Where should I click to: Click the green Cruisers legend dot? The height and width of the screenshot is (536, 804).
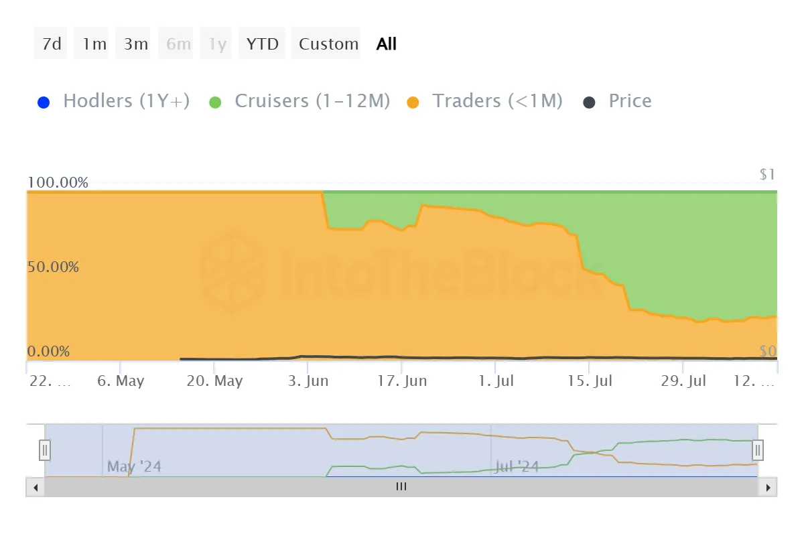click(x=215, y=103)
